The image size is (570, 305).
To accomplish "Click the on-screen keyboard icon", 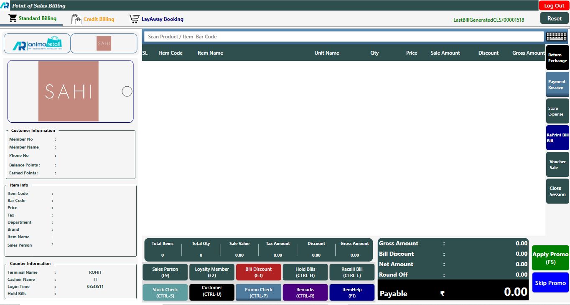I will [556, 37].
